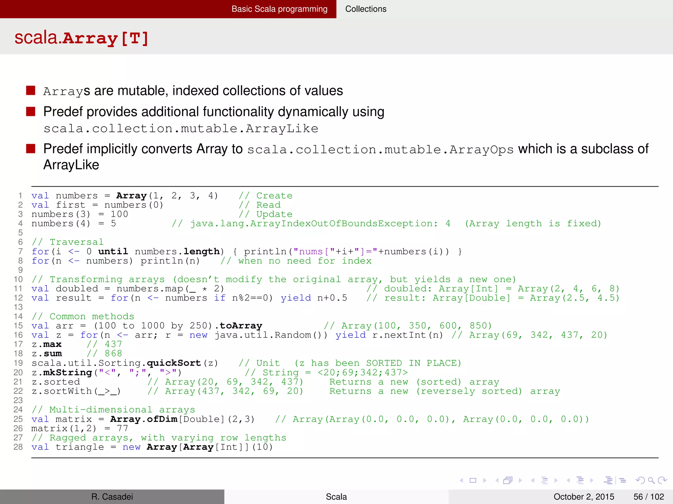The height and width of the screenshot is (504, 673).
Task: Open the Collections subsection tab
Action: [x=366, y=9]
